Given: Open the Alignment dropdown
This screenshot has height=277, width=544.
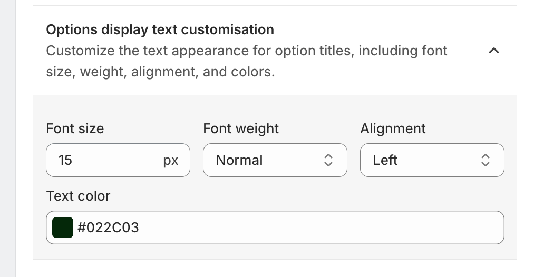Looking at the screenshot, I should [x=432, y=160].
